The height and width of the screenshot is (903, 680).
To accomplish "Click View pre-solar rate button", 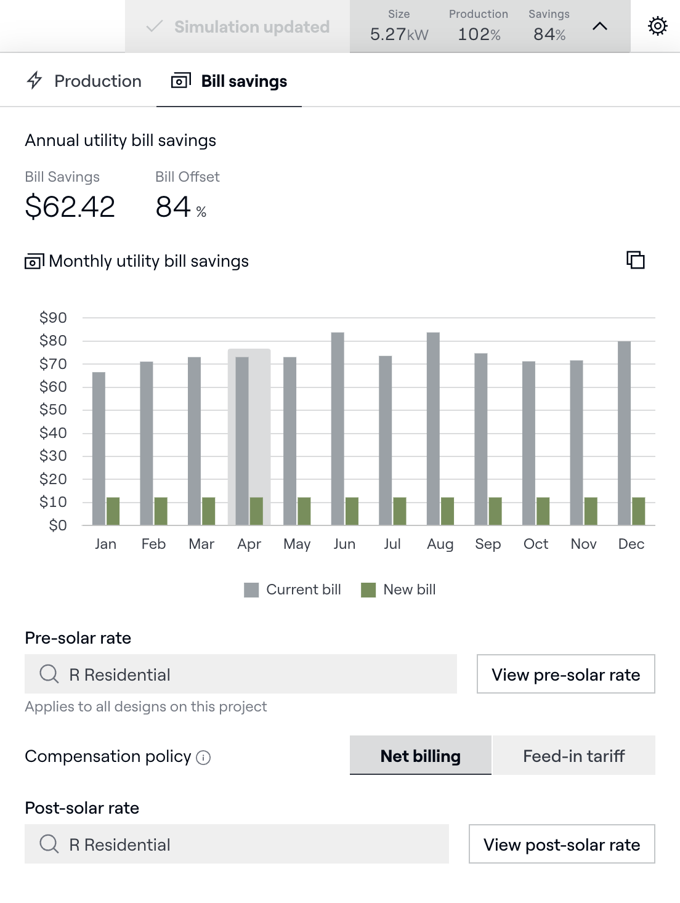I will (565, 674).
